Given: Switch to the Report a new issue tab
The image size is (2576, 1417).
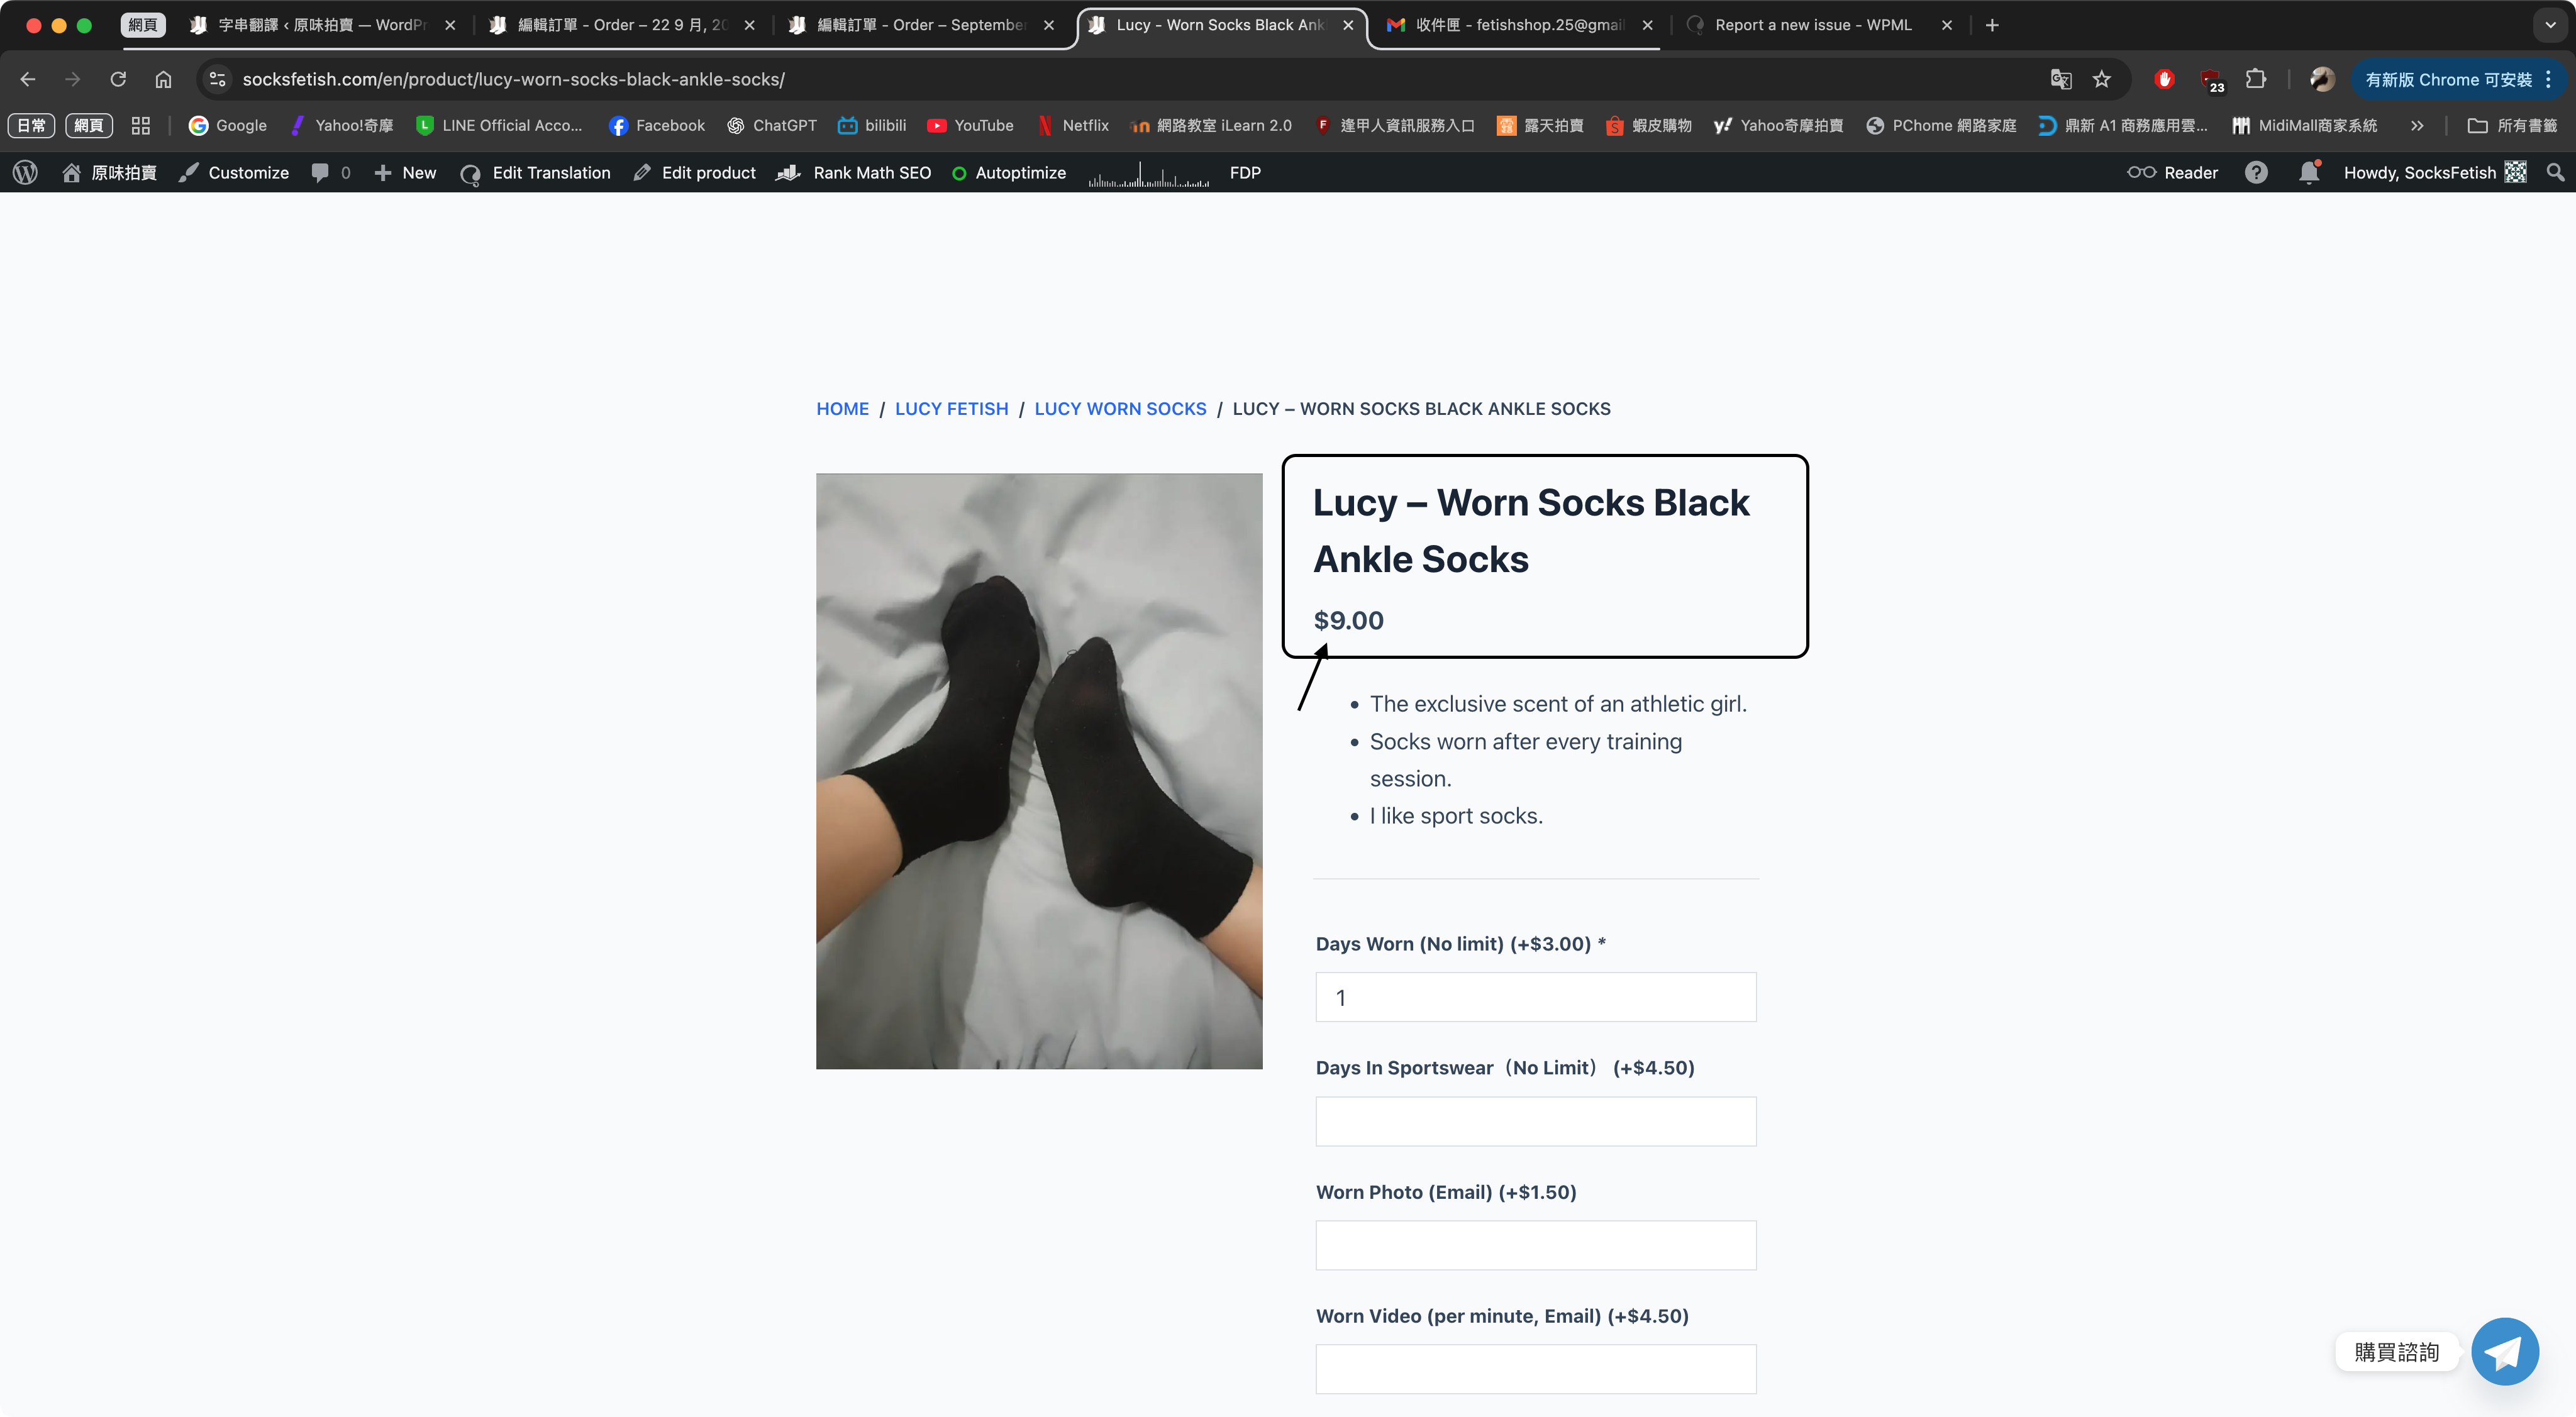Looking at the screenshot, I should click(1812, 25).
